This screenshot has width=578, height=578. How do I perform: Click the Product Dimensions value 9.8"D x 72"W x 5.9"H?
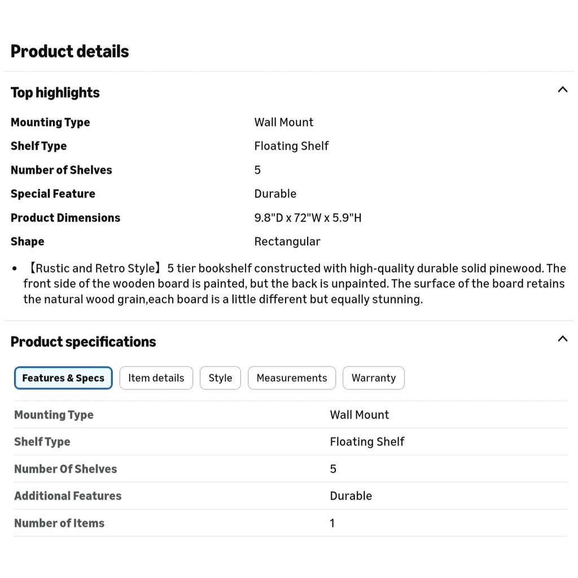pos(308,218)
